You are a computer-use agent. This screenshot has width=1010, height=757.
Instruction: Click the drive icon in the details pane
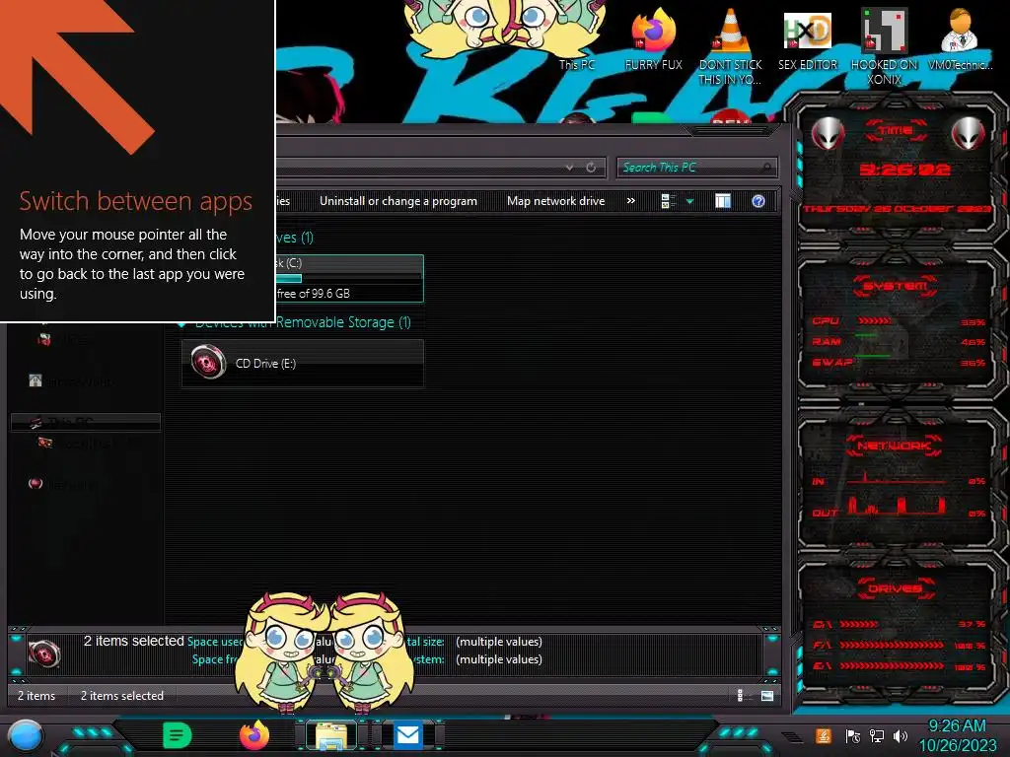tap(44, 654)
